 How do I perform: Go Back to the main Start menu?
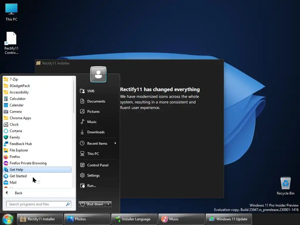point(39,193)
